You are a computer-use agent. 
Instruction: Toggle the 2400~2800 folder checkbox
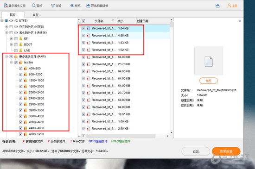pos(21,98)
